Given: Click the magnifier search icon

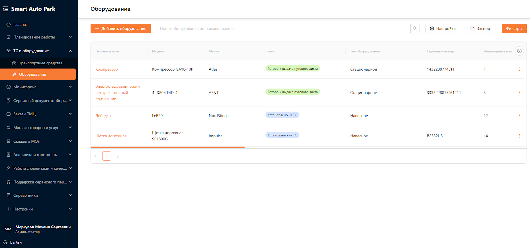Looking at the screenshot, I should click(x=415, y=29).
